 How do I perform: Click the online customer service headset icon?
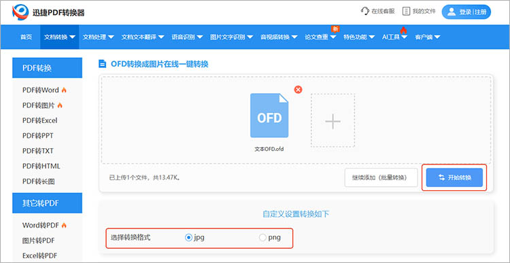pos(365,11)
